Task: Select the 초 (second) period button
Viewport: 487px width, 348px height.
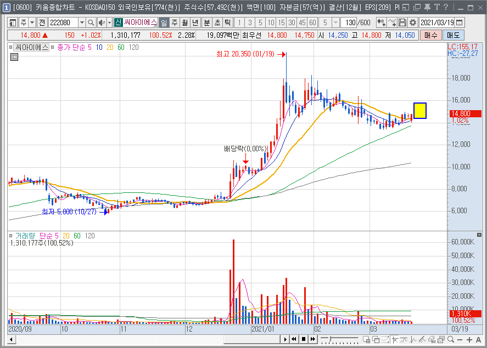Action: (217, 22)
